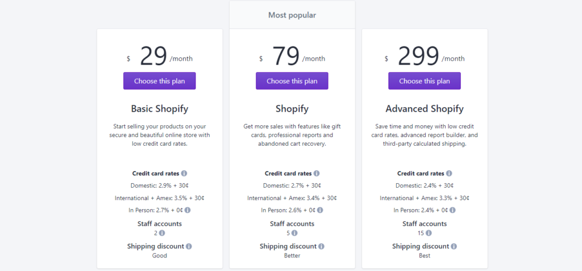Choose the $29 per month plan

[x=160, y=81]
